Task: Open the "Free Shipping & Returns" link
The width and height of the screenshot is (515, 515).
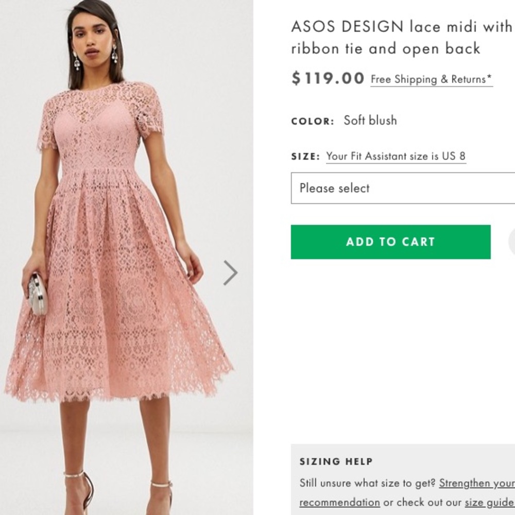Action: [x=431, y=79]
